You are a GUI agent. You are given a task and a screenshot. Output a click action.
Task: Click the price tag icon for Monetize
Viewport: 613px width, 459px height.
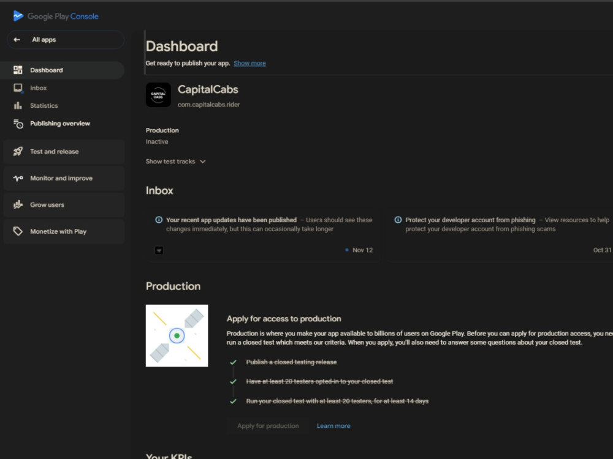(x=18, y=231)
